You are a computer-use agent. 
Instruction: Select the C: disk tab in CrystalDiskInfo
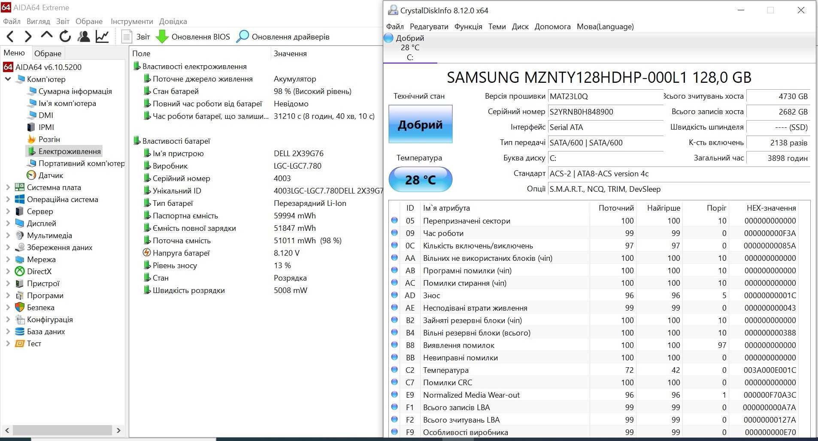tap(410, 48)
